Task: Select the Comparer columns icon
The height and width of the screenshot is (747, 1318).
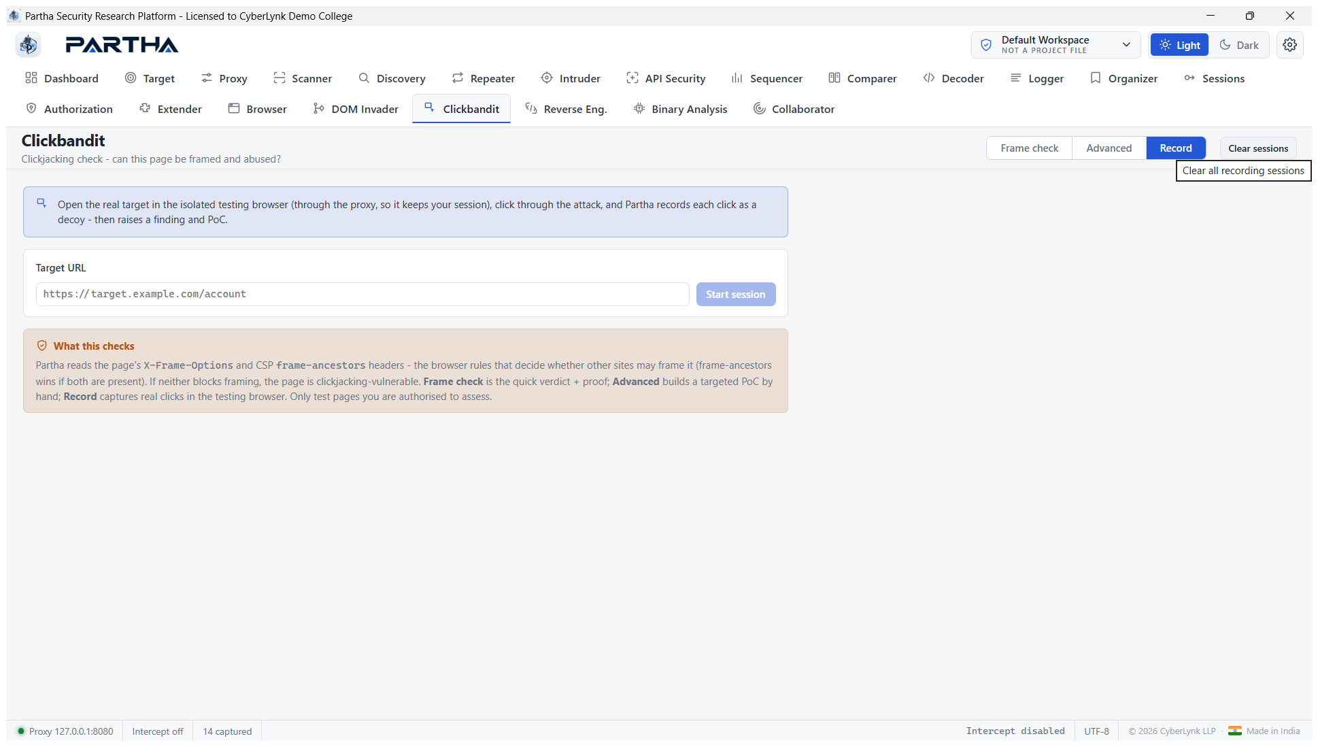Action: 834,78
